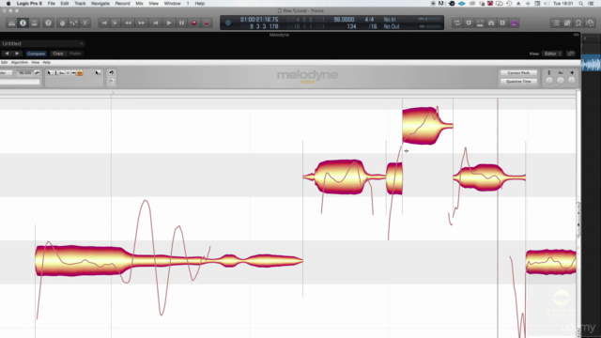Click the Paste button in plug-in header
This screenshot has width=601, height=338.
[x=75, y=54]
